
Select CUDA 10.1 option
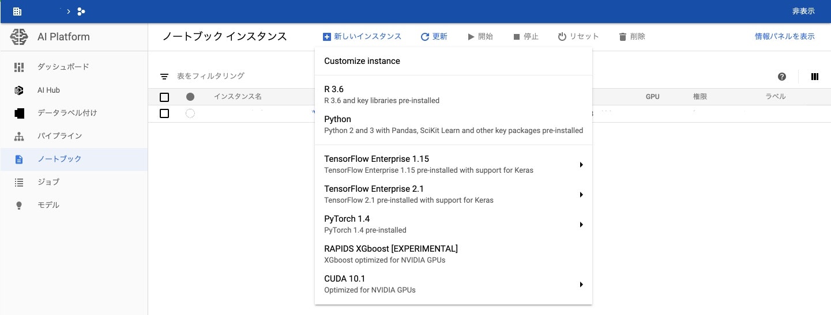coord(453,284)
